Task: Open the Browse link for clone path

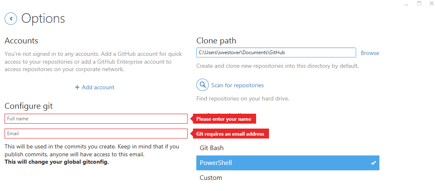Action: pos(370,53)
